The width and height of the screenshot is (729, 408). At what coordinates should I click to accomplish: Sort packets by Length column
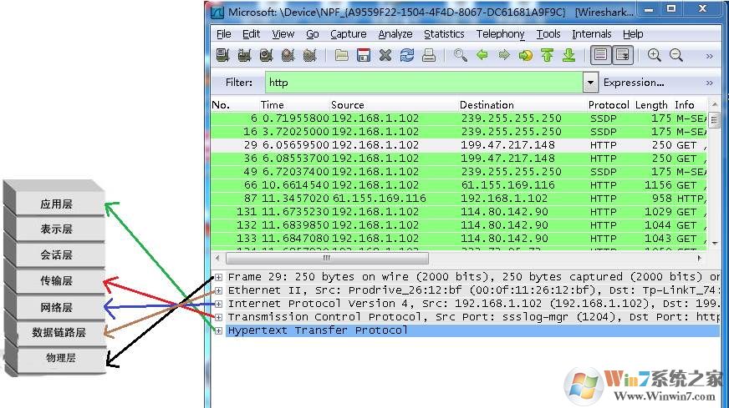click(651, 105)
